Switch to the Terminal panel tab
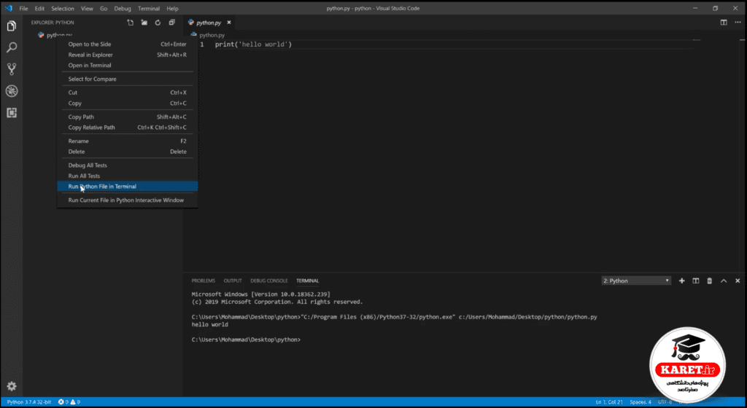 [307, 280]
